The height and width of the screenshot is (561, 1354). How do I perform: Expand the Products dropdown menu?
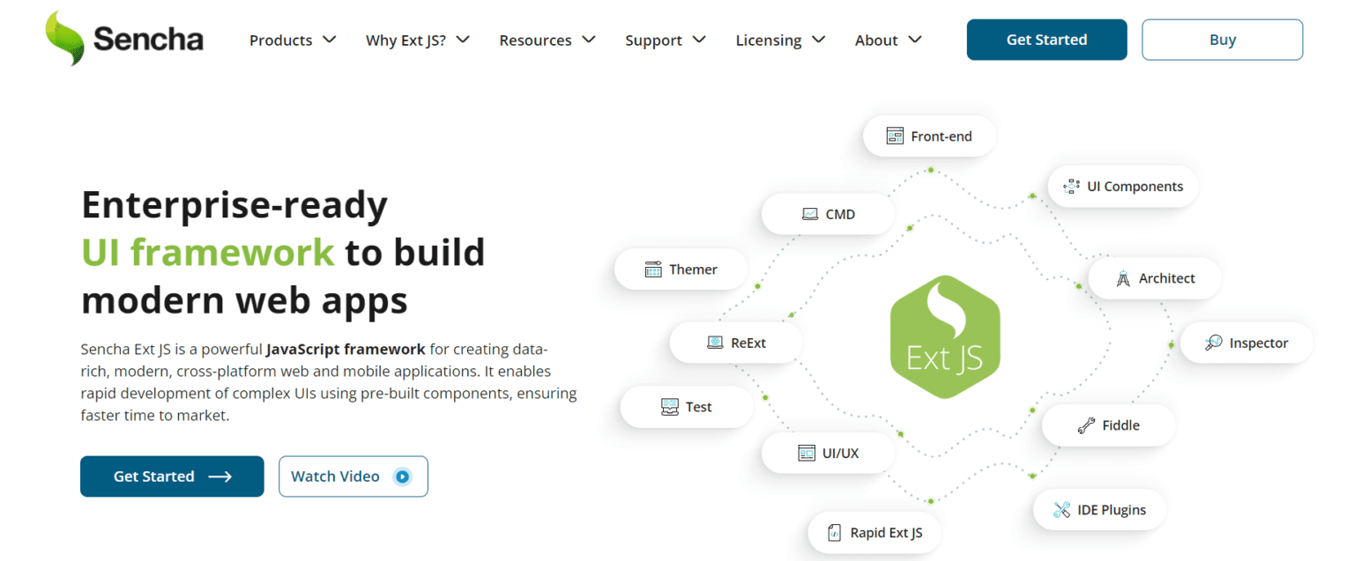pyautogui.click(x=293, y=40)
